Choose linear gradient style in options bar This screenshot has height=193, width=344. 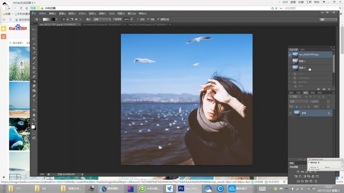click(x=63, y=19)
